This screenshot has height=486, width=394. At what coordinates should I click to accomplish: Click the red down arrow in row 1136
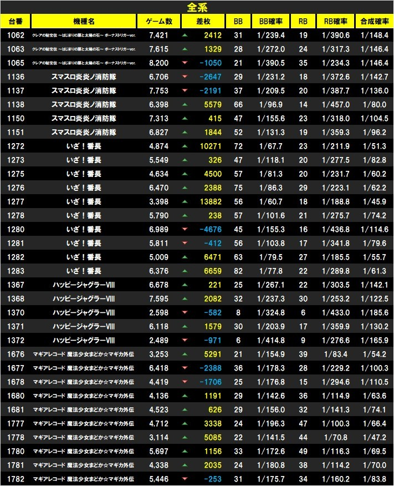coord(185,77)
